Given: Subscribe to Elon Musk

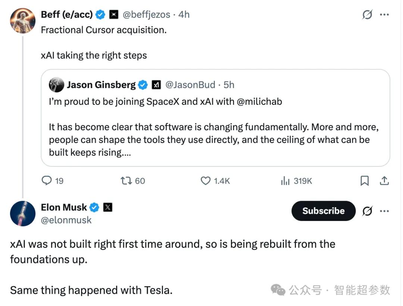Looking at the screenshot, I should (323, 211).
